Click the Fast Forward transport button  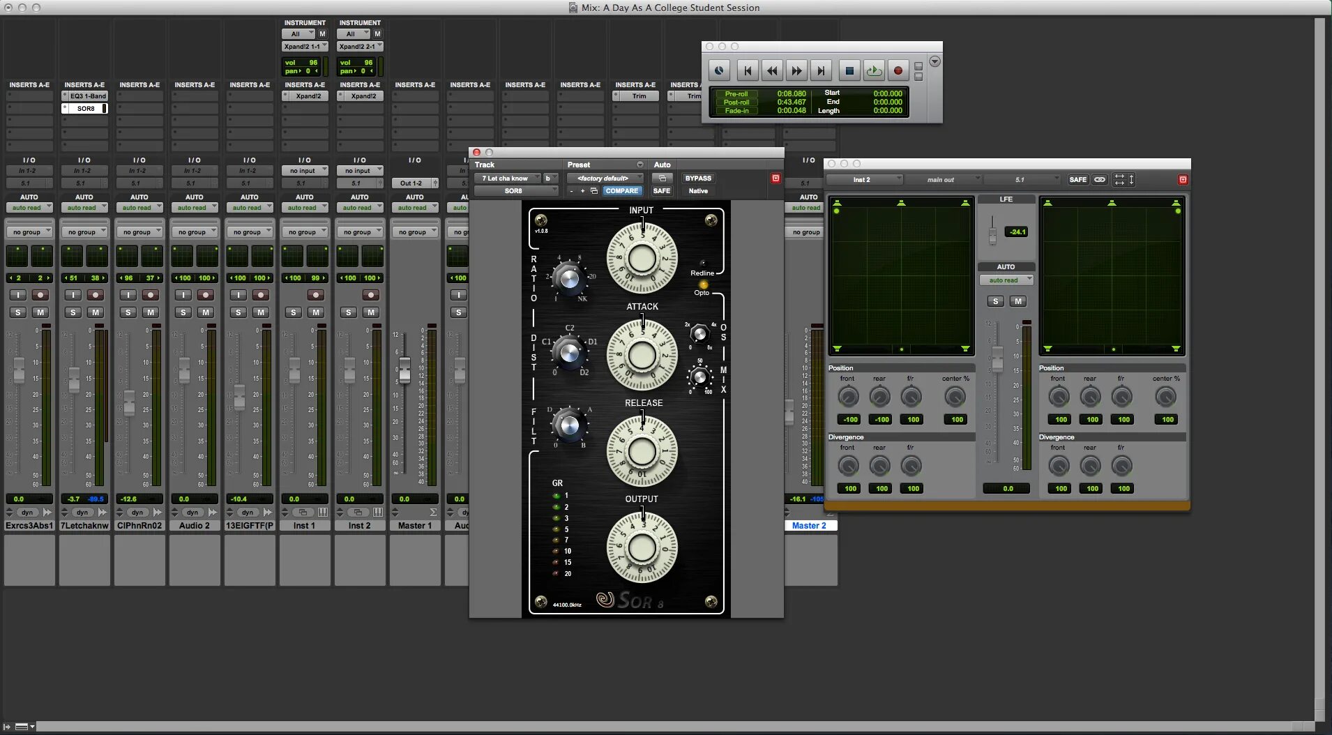796,70
